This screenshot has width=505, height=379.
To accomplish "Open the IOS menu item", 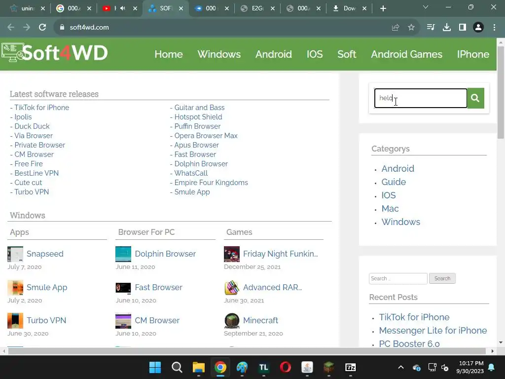I will [315, 54].
